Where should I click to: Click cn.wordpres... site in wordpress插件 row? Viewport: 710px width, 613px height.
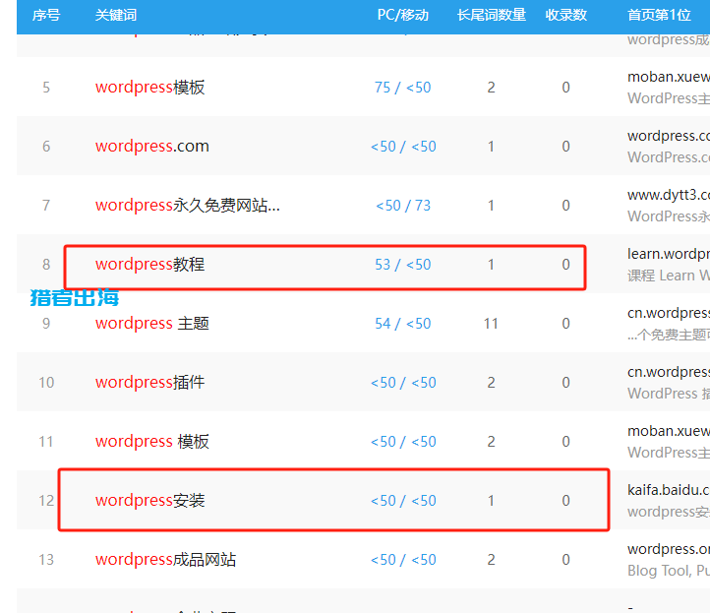669,372
